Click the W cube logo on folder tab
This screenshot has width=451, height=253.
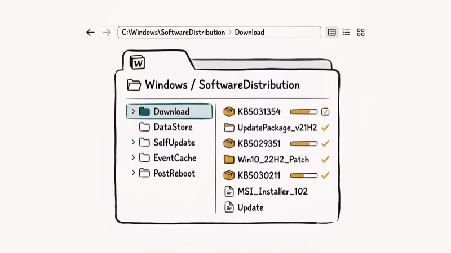(137, 62)
